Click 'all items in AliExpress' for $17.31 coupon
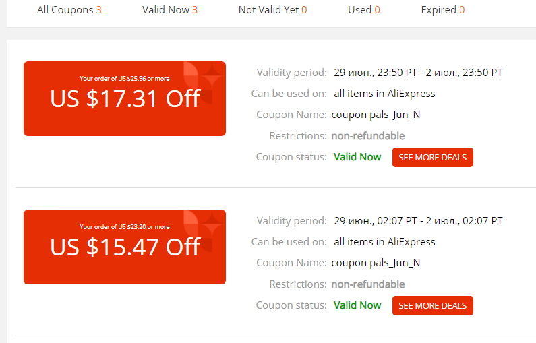This screenshot has height=343, width=536. (384, 93)
